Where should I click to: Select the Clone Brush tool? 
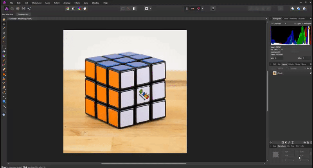[4, 79]
